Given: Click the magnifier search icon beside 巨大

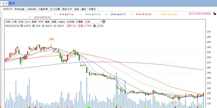Looking at the screenshot, I should pyautogui.click(x=4, y=4).
